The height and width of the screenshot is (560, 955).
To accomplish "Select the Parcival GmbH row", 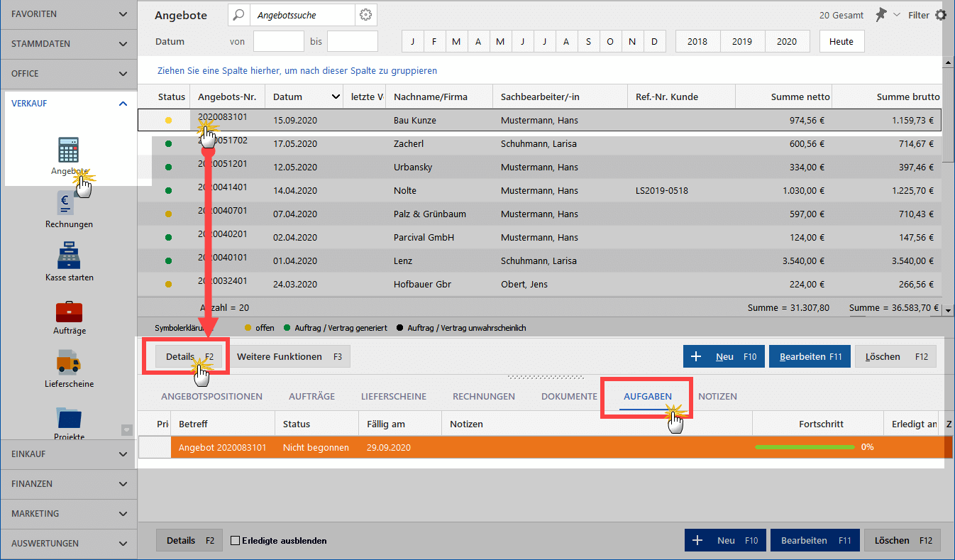I will coord(540,238).
